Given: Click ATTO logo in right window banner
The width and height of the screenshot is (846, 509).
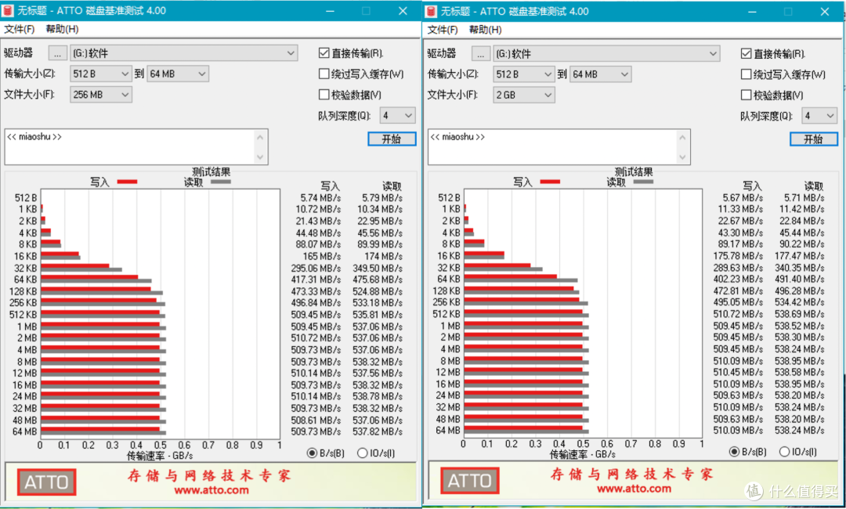Looking at the screenshot, I should pos(469,481).
